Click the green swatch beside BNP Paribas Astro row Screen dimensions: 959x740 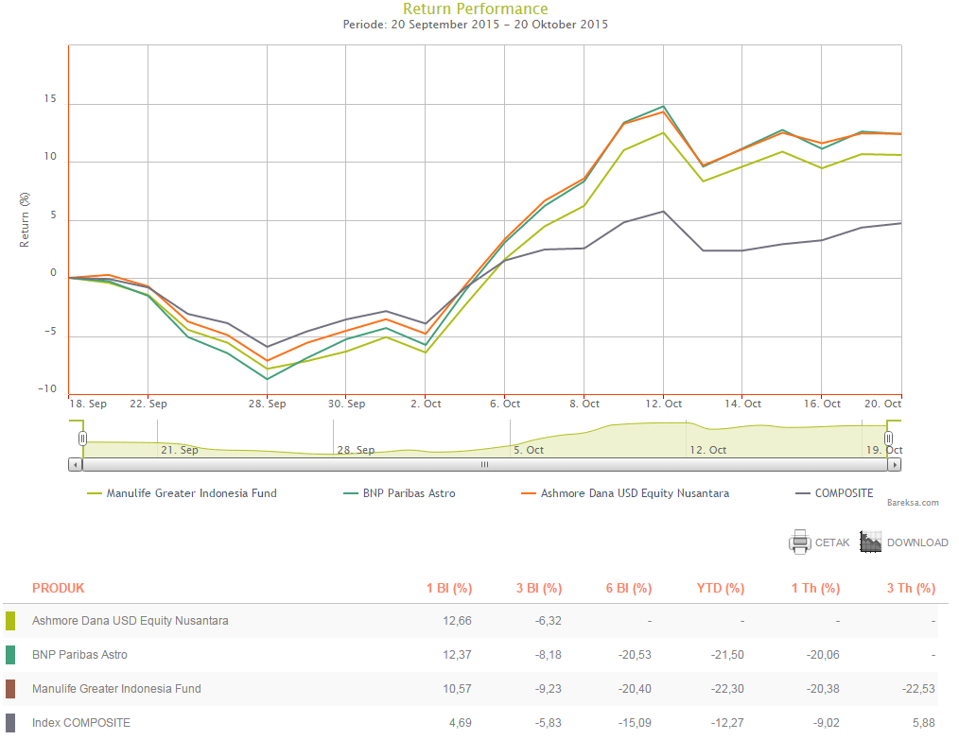pyautogui.click(x=11, y=655)
